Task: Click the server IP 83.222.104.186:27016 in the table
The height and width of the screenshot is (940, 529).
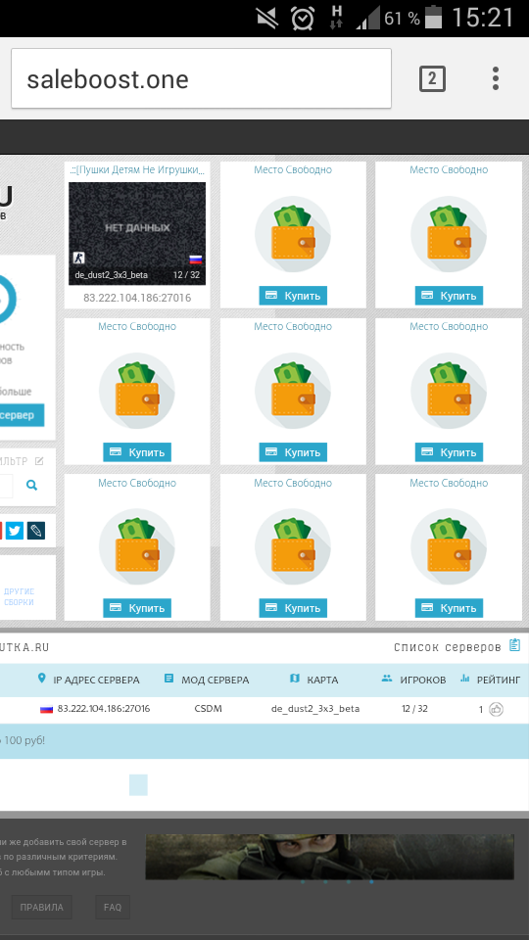Action: pyautogui.click(x=103, y=709)
